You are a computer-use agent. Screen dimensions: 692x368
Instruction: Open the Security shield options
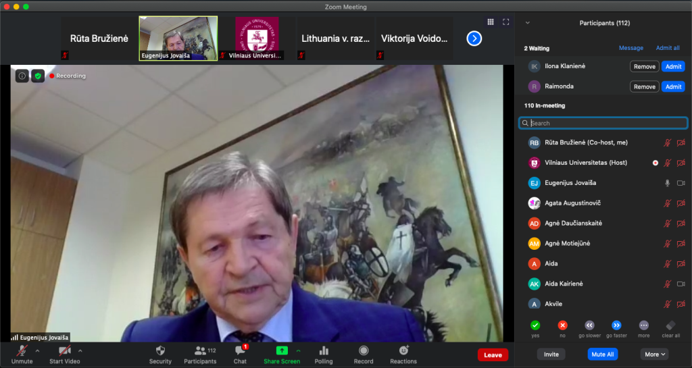[x=160, y=350]
